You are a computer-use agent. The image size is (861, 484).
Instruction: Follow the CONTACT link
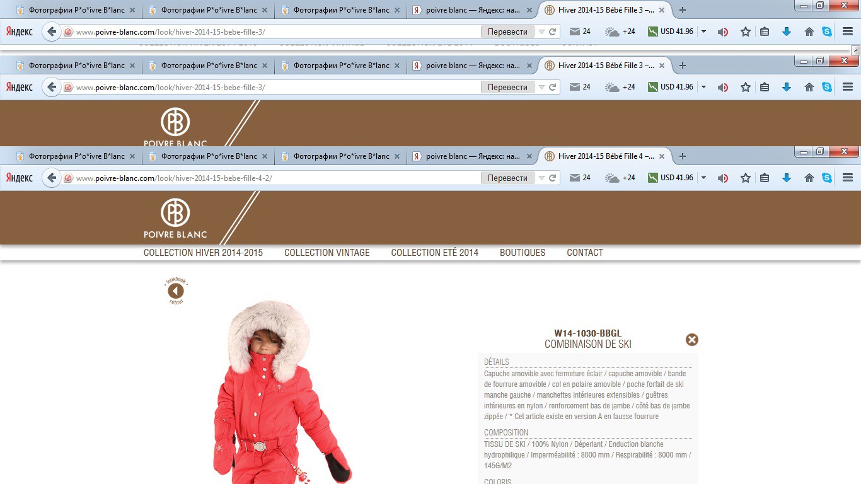(x=585, y=253)
